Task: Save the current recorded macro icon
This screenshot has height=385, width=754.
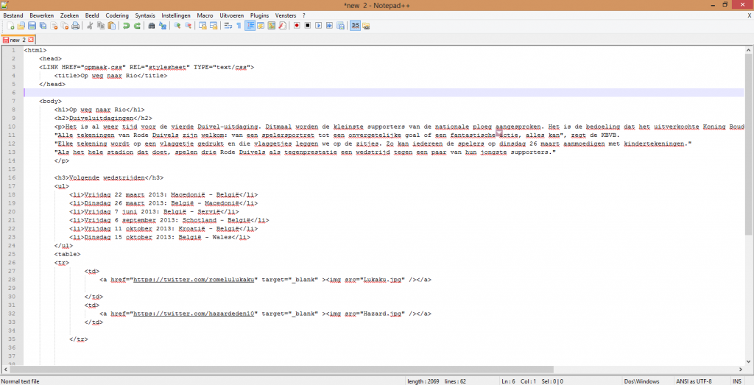Action: pyautogui.click(x=340, y=26)
